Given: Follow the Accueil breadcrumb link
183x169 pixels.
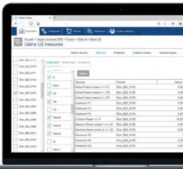Looking at the screenshot, I should click(29, 39).
